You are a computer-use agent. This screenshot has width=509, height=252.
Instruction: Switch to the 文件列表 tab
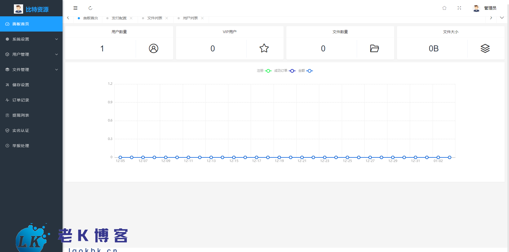(x=154, y=18)
